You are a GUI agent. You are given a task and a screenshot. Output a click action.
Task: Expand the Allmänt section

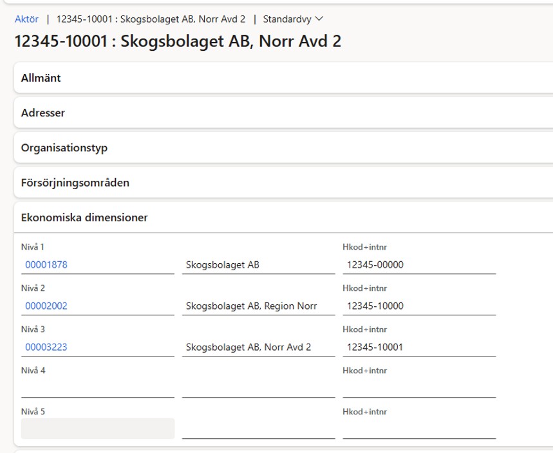pos(283,78)
